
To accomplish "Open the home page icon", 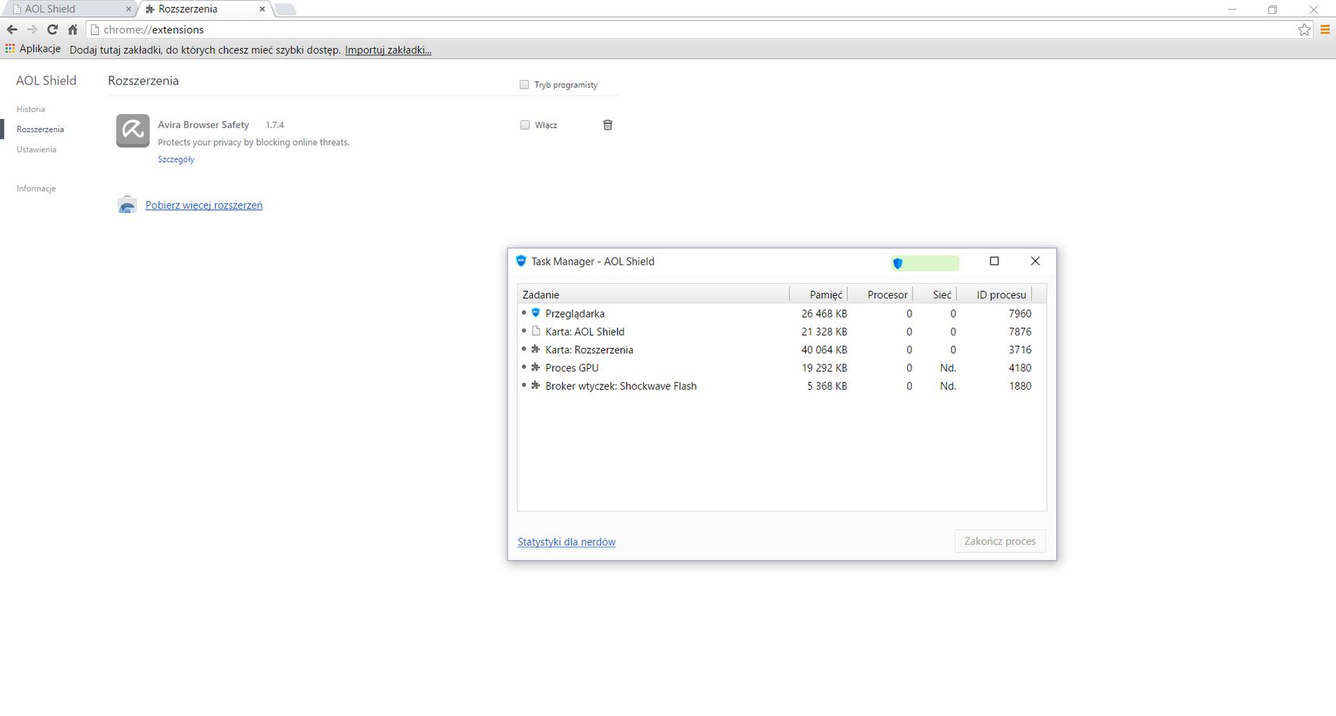I will (72, 30).
